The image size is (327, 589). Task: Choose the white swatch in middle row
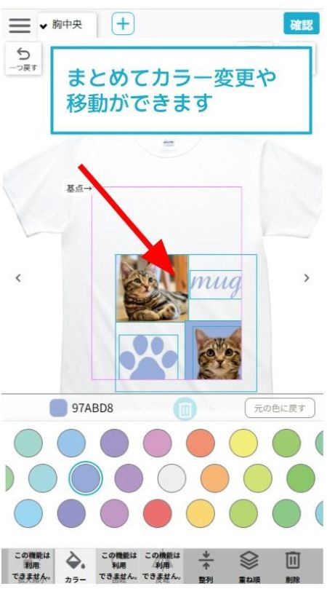pos(171,478)
